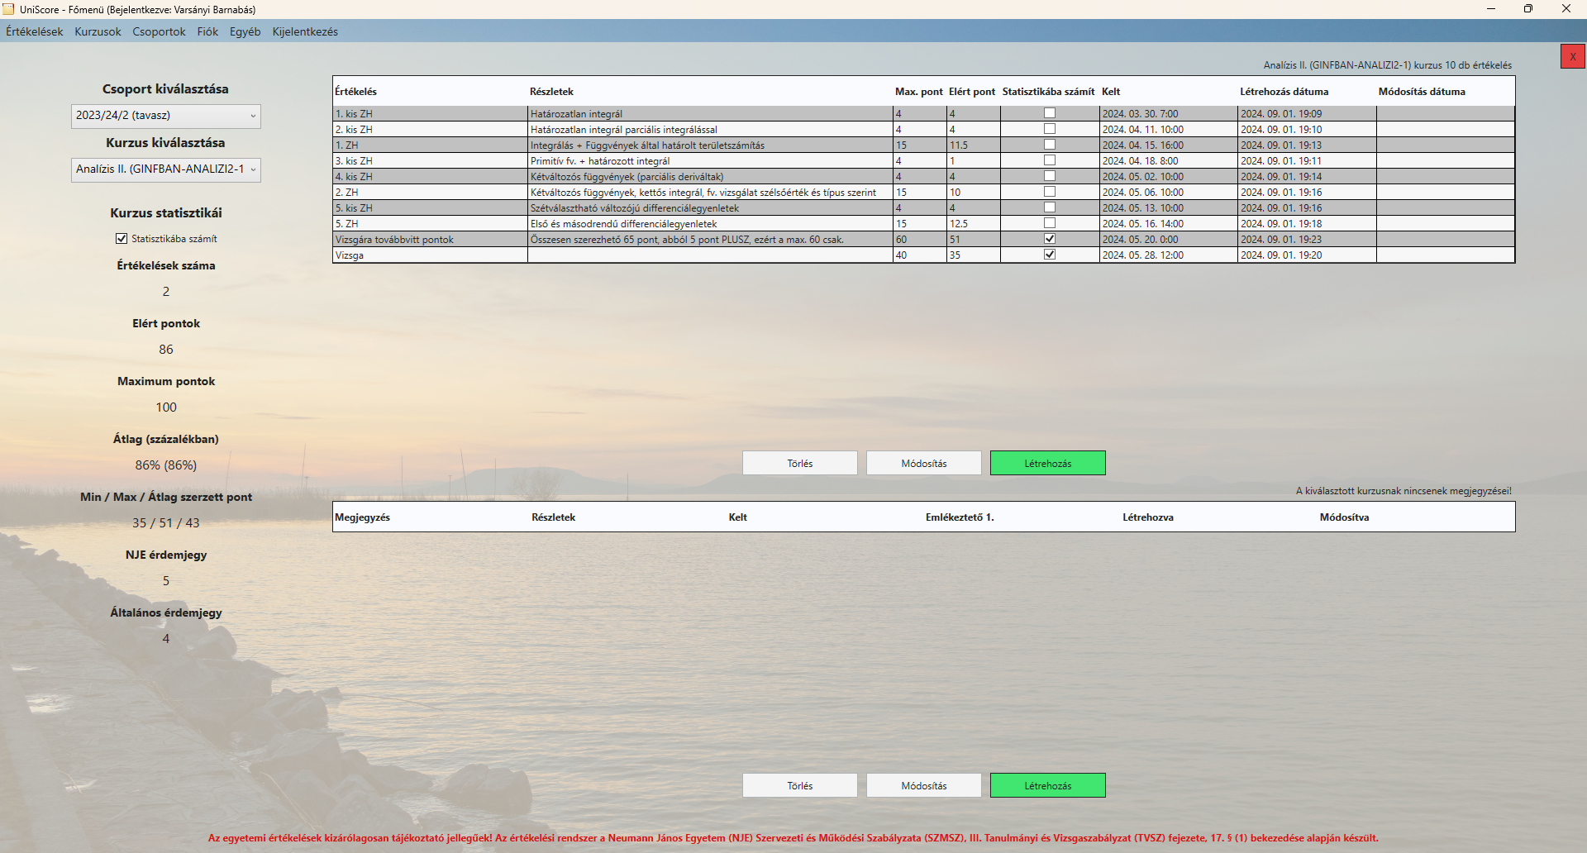The width and height of the screenshot is (1587, 853).
Task: Click Létrehozás under the comments table
Action: (x=1047, y=785)
